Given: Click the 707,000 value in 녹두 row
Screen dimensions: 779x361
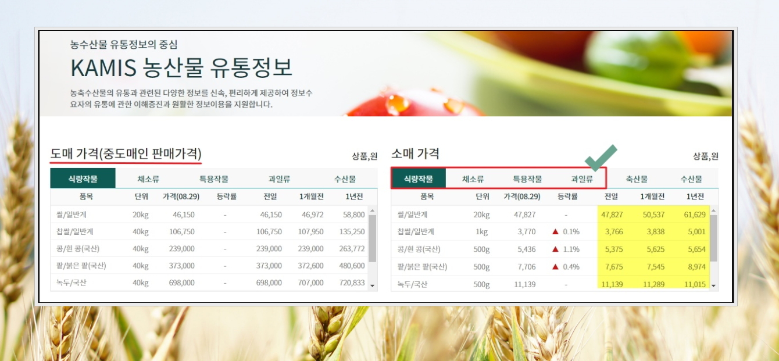Looking at the screenshot, I should click(x=310, y=283).
